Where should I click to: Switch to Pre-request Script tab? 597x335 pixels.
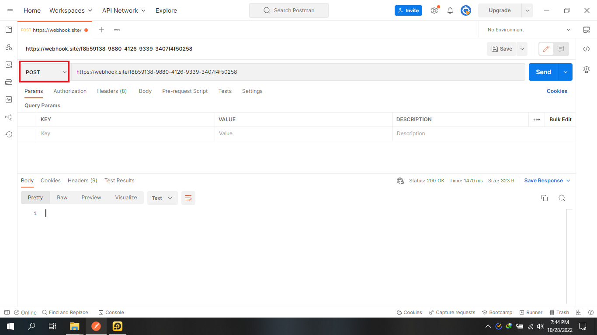click(x=185, y=91)
